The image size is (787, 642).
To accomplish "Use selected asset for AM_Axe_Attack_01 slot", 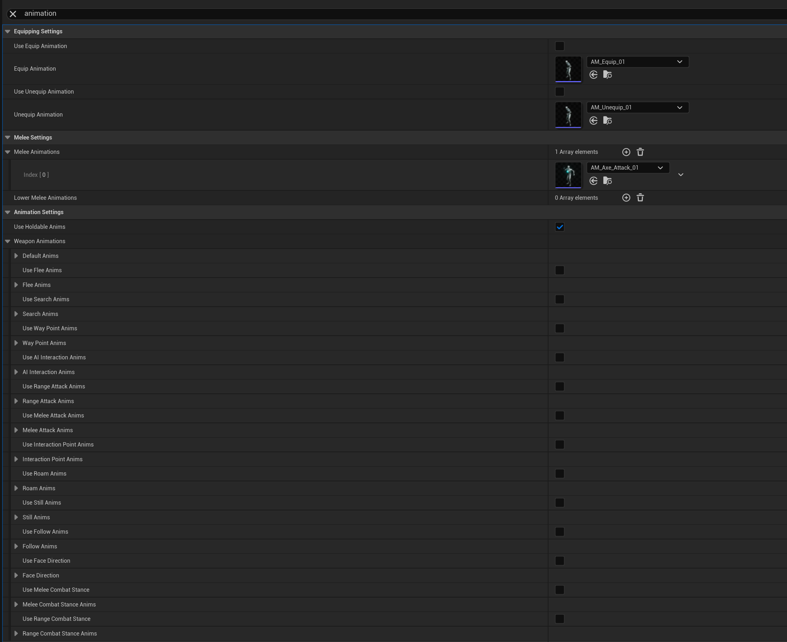I will click(594, 181).
